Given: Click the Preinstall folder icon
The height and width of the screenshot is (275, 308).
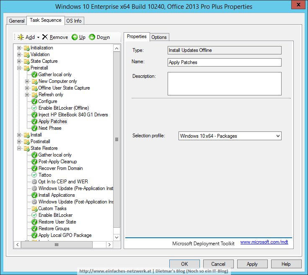Looking at the screenshot, I should (x=26, y=68).
